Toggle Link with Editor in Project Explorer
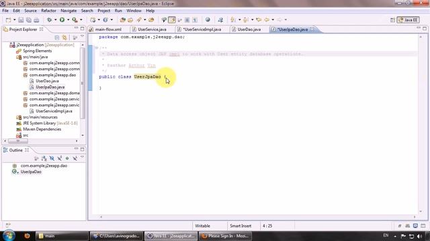 (x=64, y=37)
